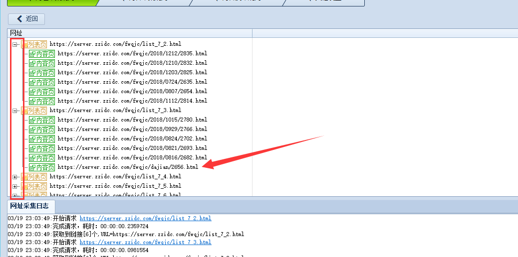Click 列表页 icon beside list_7_4.html

click(34, 177)
